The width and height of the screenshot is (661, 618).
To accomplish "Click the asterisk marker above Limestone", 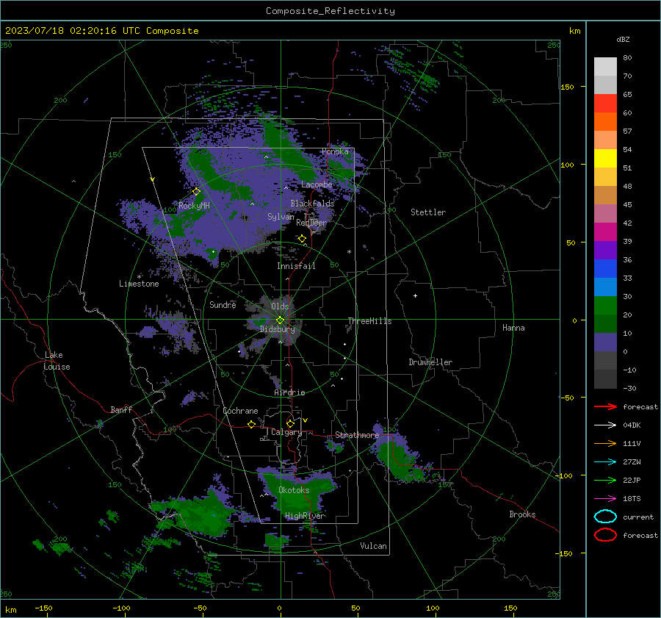I will click(x=139, y=277).
